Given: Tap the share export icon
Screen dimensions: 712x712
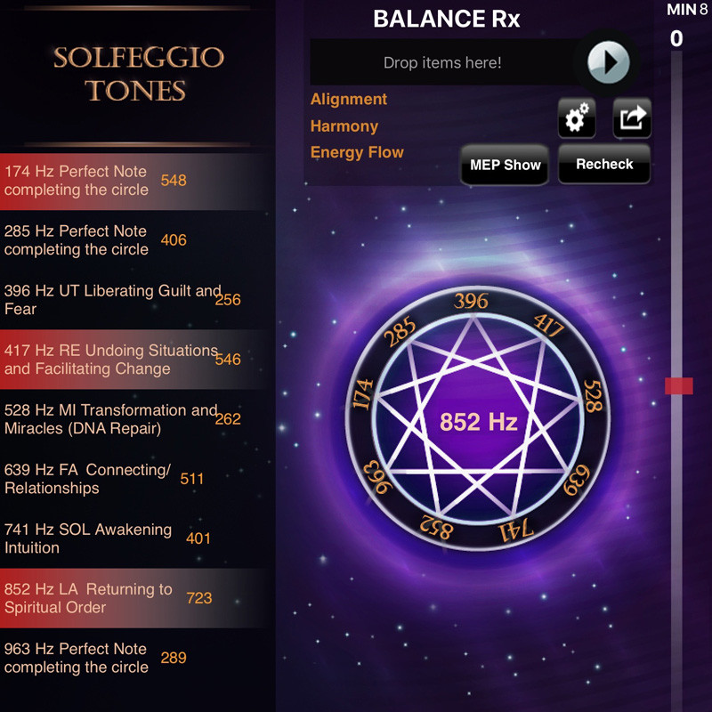Looking at the screenshot, I should pos(632,117).
